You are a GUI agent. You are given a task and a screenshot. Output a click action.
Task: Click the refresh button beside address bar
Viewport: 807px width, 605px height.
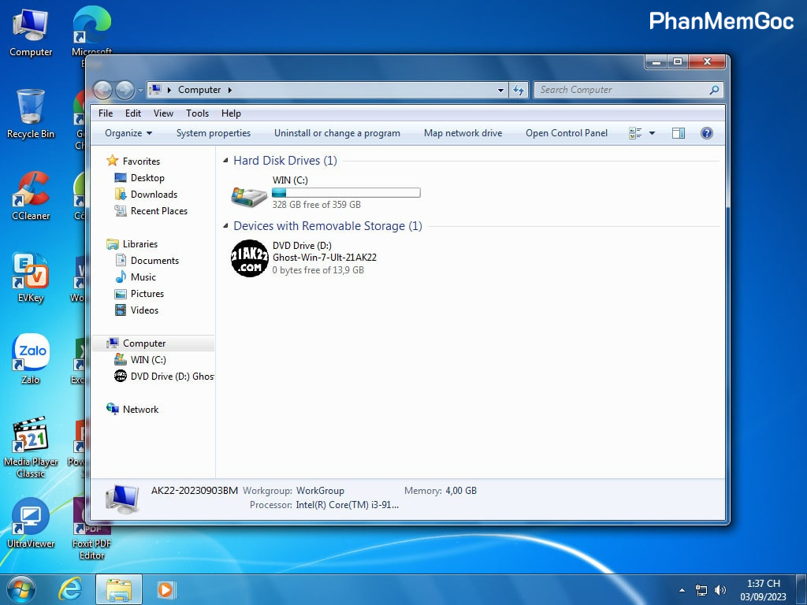click(518, 90)
